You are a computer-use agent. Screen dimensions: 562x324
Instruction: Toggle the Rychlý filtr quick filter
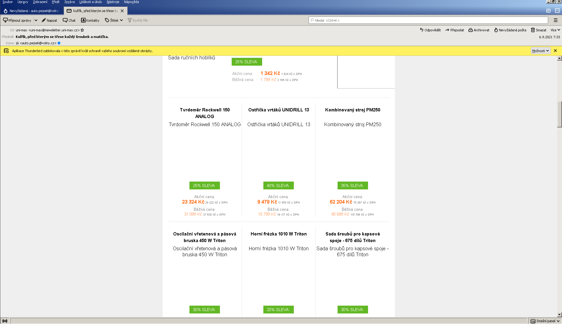[x=138, y=20]
